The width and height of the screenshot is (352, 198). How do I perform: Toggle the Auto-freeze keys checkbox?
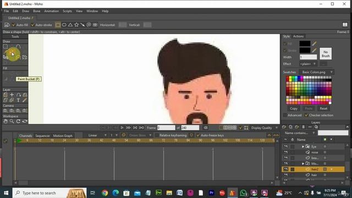click(198, 135)
